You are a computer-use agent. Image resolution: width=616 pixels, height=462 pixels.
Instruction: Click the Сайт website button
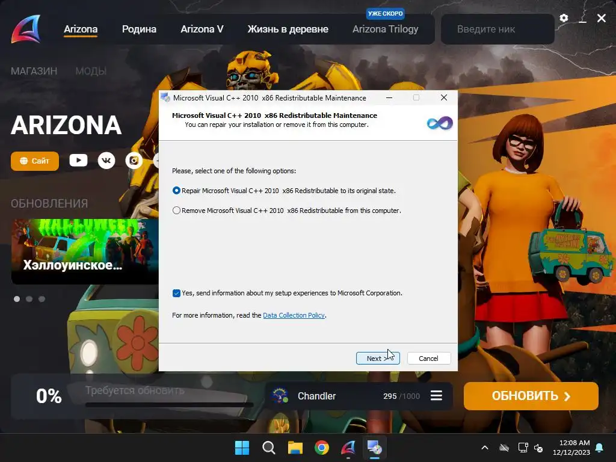pos(34,161)
